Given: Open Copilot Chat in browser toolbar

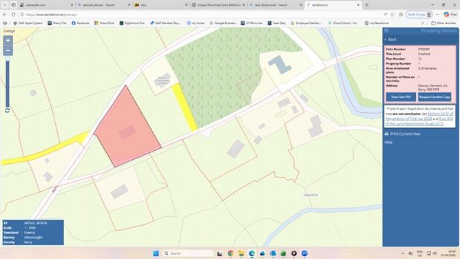Looking at the screenshot, I should (x=450, y=14).
